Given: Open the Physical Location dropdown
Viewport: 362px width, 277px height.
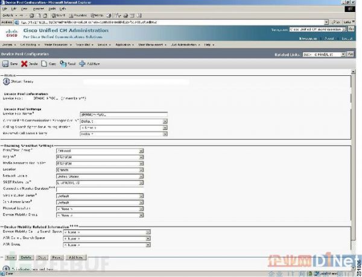Looking at the screenshot, I should click(100, 209).
